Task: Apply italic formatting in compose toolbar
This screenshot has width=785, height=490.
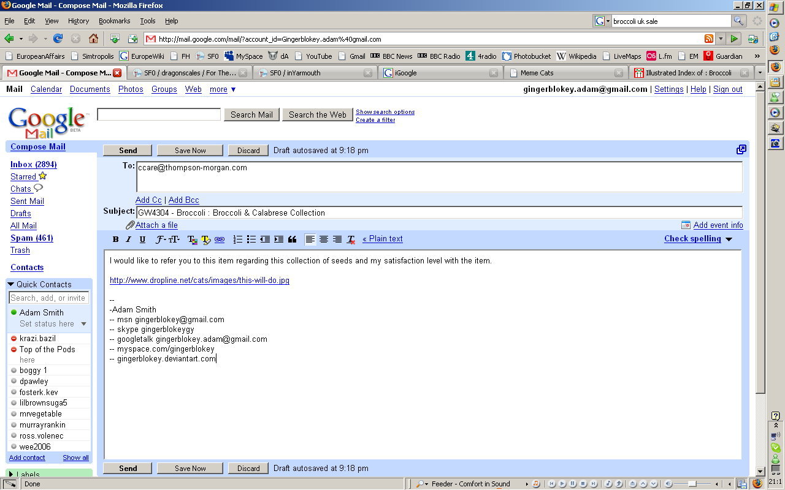Action: click(x=129, y=239)
